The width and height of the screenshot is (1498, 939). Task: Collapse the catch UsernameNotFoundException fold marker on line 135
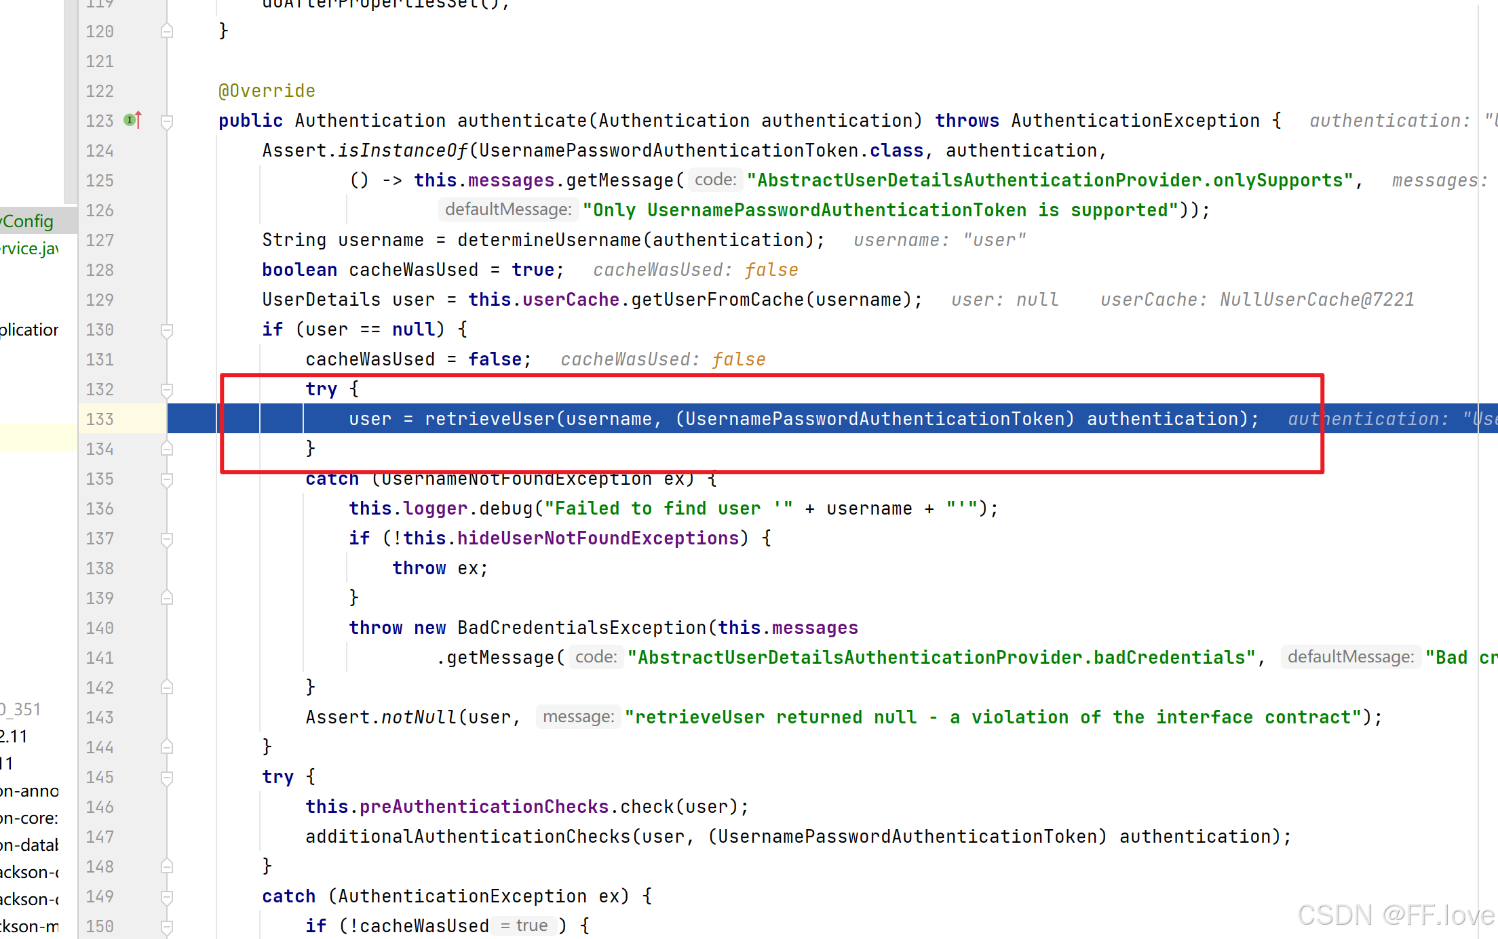click(x=167, y=479)
